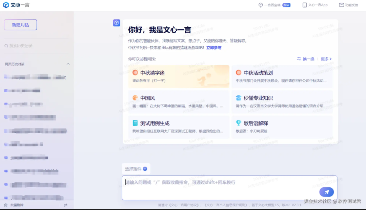The height and width of the screenshot is (210, 366).
Task: Select the 中秋猜字迷 prompt card
Action: 179,76
